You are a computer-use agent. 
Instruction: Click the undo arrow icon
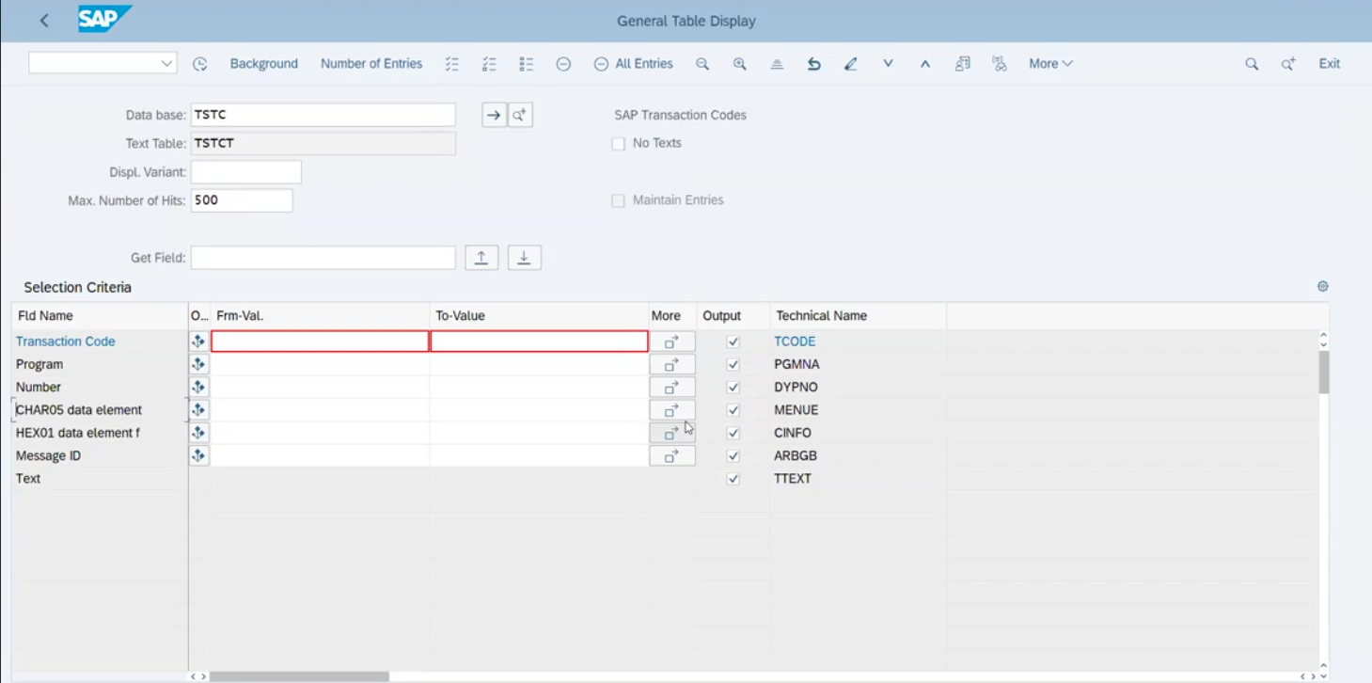(814, 64)
